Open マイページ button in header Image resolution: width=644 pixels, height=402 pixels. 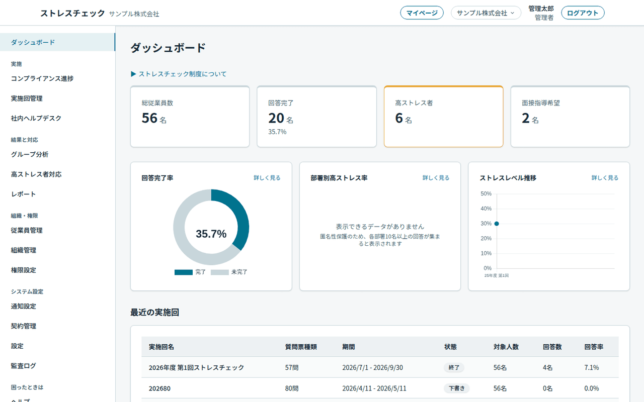[422, 13]
